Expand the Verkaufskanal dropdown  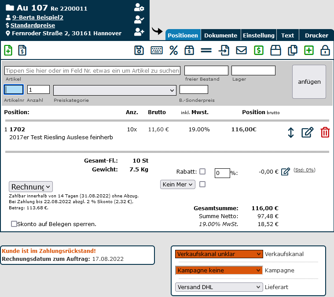(x=219, y=254)
